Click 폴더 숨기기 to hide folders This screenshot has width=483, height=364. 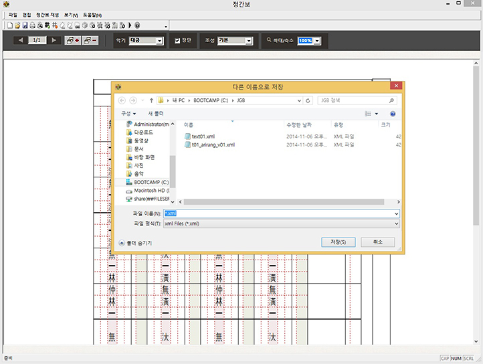click(x=135, y=243)
